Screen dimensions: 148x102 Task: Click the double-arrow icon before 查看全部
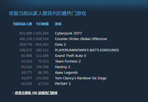13,93
